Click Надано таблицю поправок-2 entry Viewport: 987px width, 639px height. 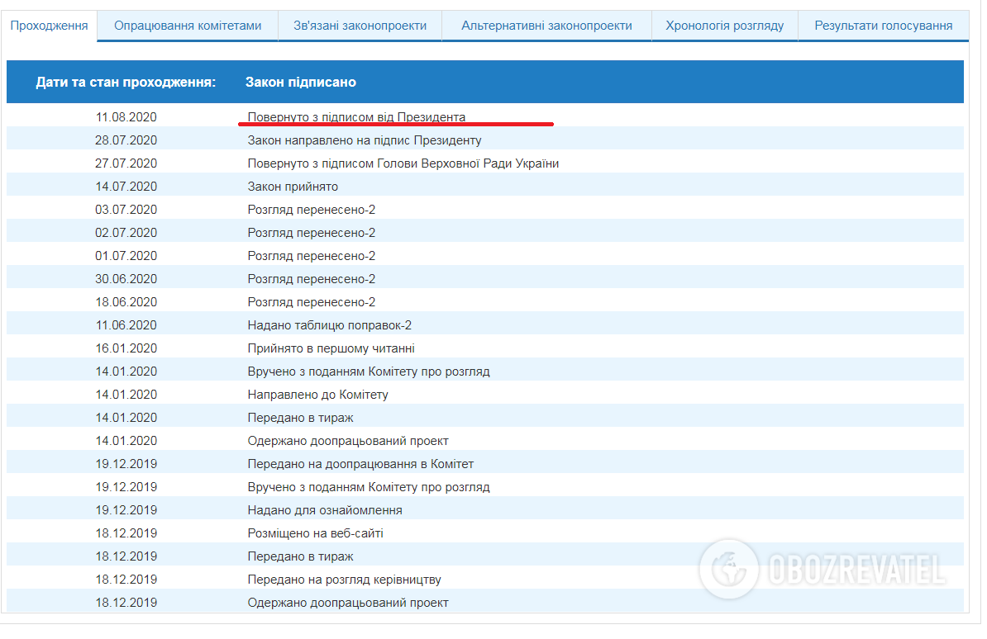click(x=330, y=325)
